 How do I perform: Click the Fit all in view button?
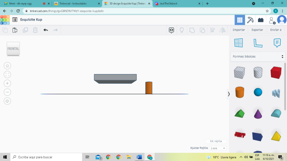[7, 75]
